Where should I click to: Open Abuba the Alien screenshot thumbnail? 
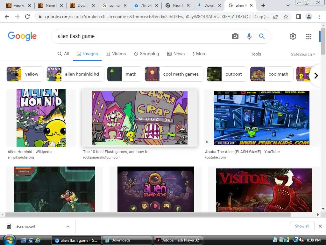click(x=262, y=118)
